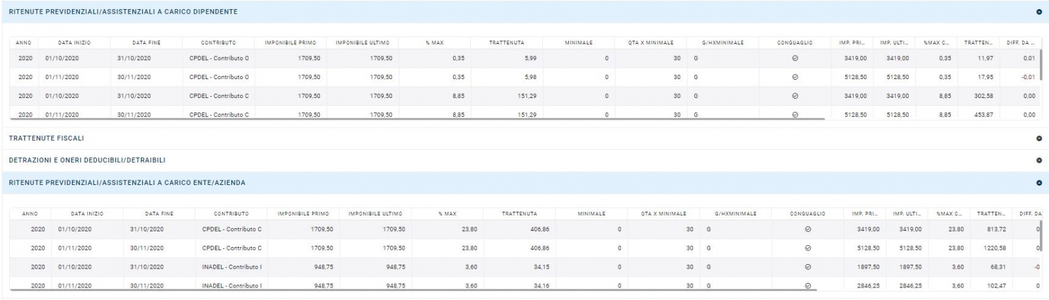Sort dipendente table by Trattenuta header
Viewport: 1049px width, 300px height.
pyautogui.click(x=507, y=42)
